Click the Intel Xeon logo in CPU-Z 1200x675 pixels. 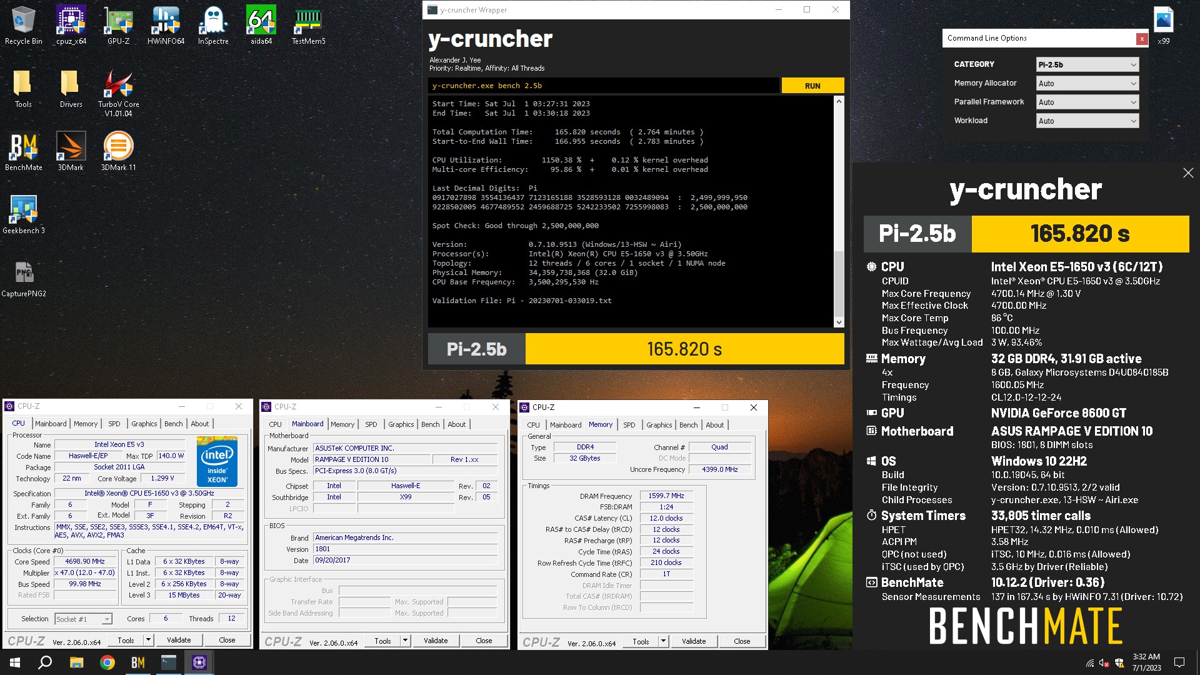pos(217,461)
